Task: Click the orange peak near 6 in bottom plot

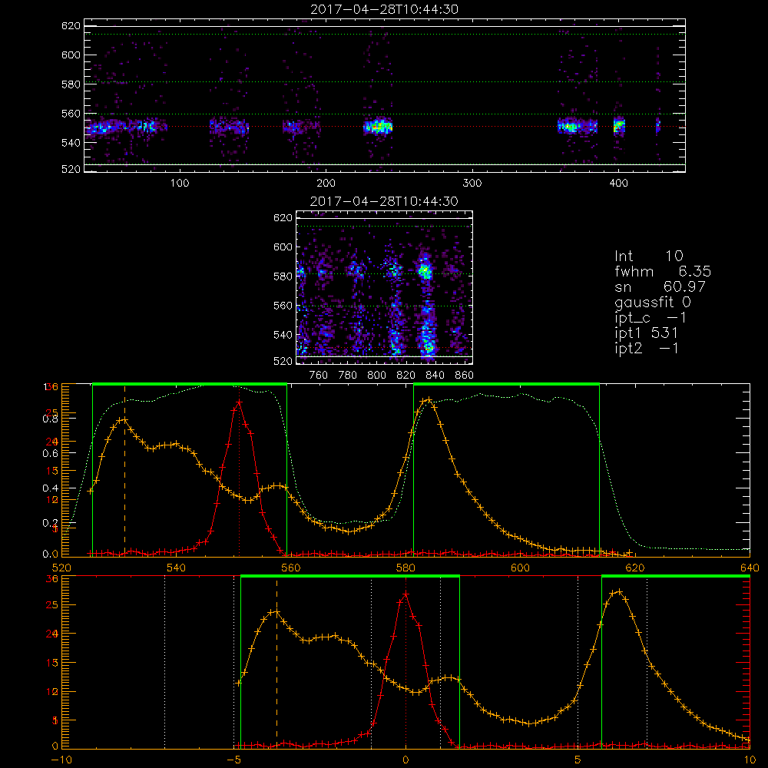Action: tap(618, 591)
